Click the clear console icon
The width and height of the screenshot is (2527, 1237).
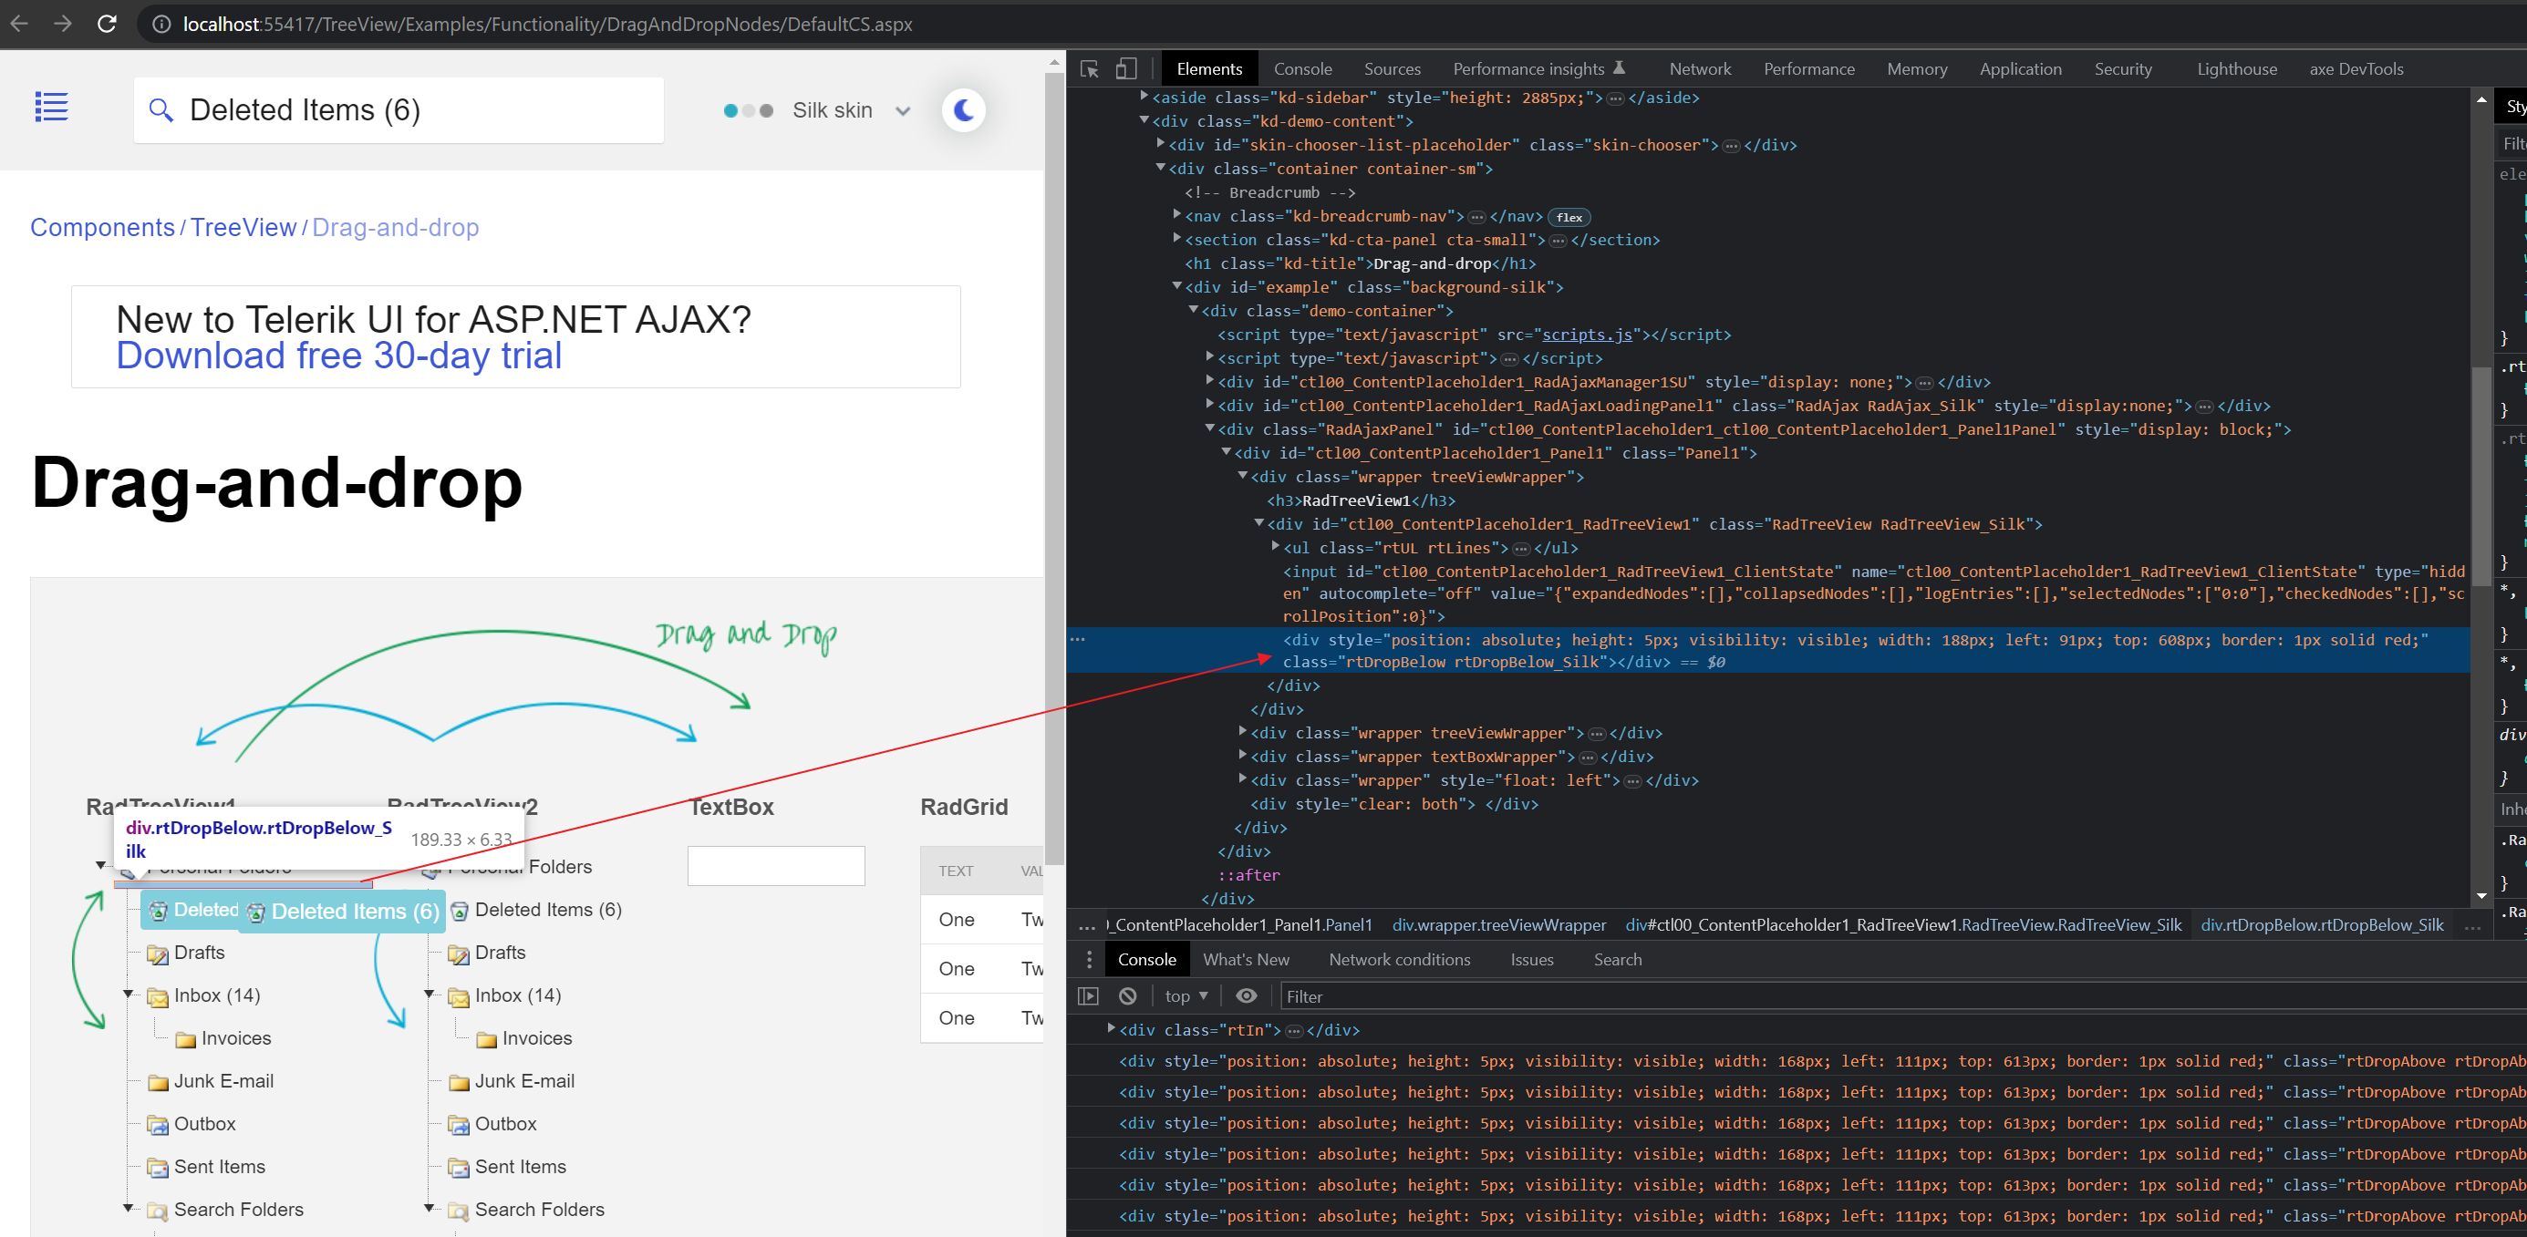tap(1127, 995)
